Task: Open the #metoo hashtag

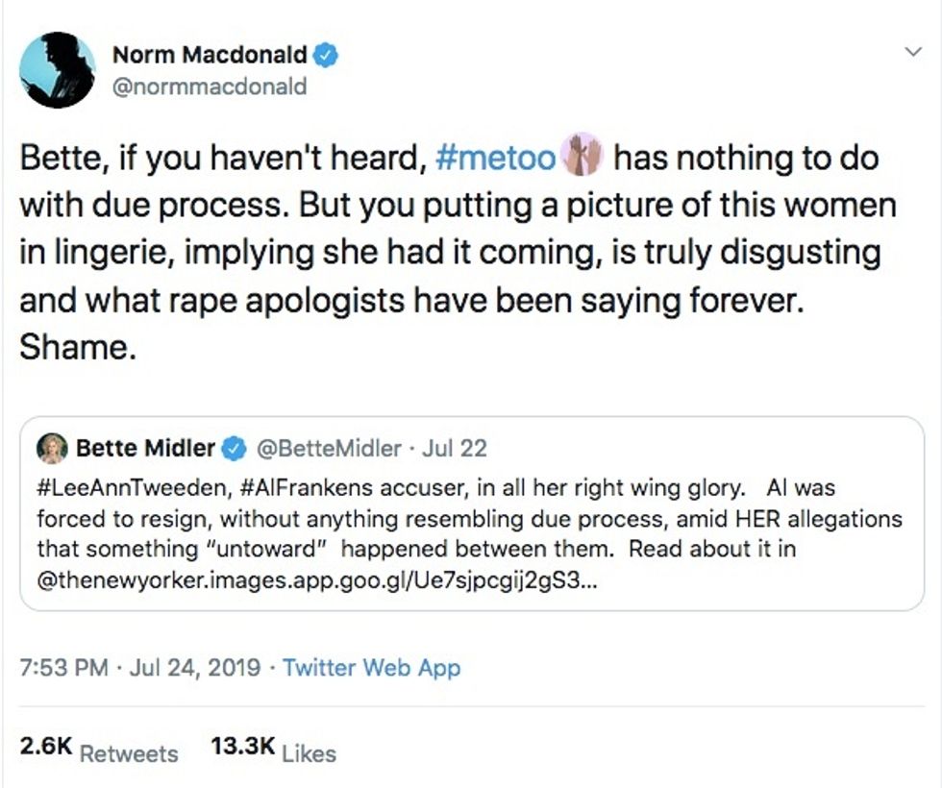Action: 496,158
